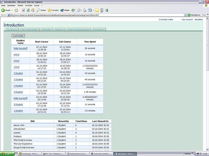Click the Edit page toolbar icon
Viewport: 209px width, 156px height.
click(x=90, y=10)
